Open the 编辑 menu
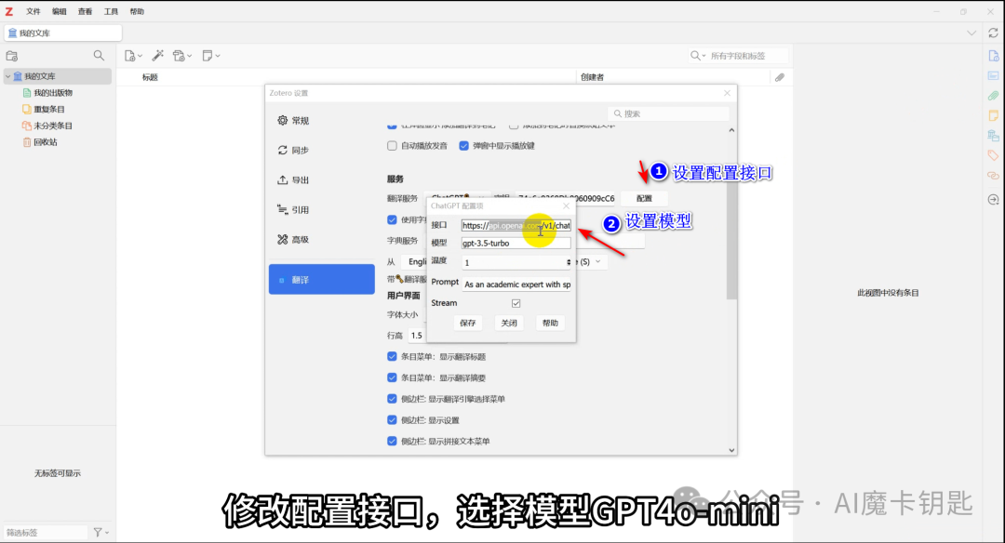Screen dimensions: 1005x543 (x=59, y=11)
